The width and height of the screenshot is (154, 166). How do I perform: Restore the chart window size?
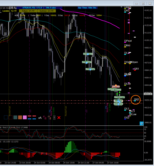pos(143,3)
